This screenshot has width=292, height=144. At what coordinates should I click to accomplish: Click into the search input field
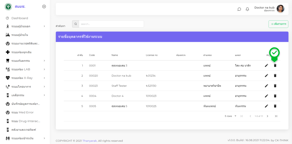(x=111, y=24)
